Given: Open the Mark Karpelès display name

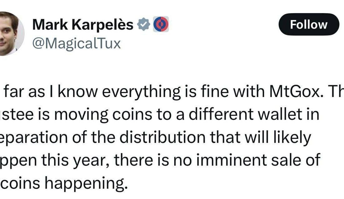Looking at the screenshot, I should tap(83, 24).
